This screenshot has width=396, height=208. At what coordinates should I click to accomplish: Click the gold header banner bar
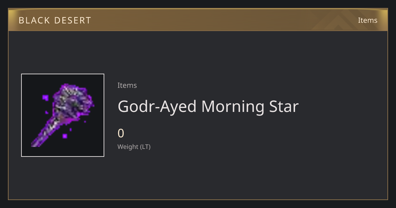(198, 20)
